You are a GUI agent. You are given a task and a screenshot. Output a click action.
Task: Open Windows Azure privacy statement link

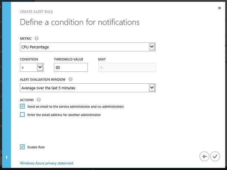[x=46, y=163]
